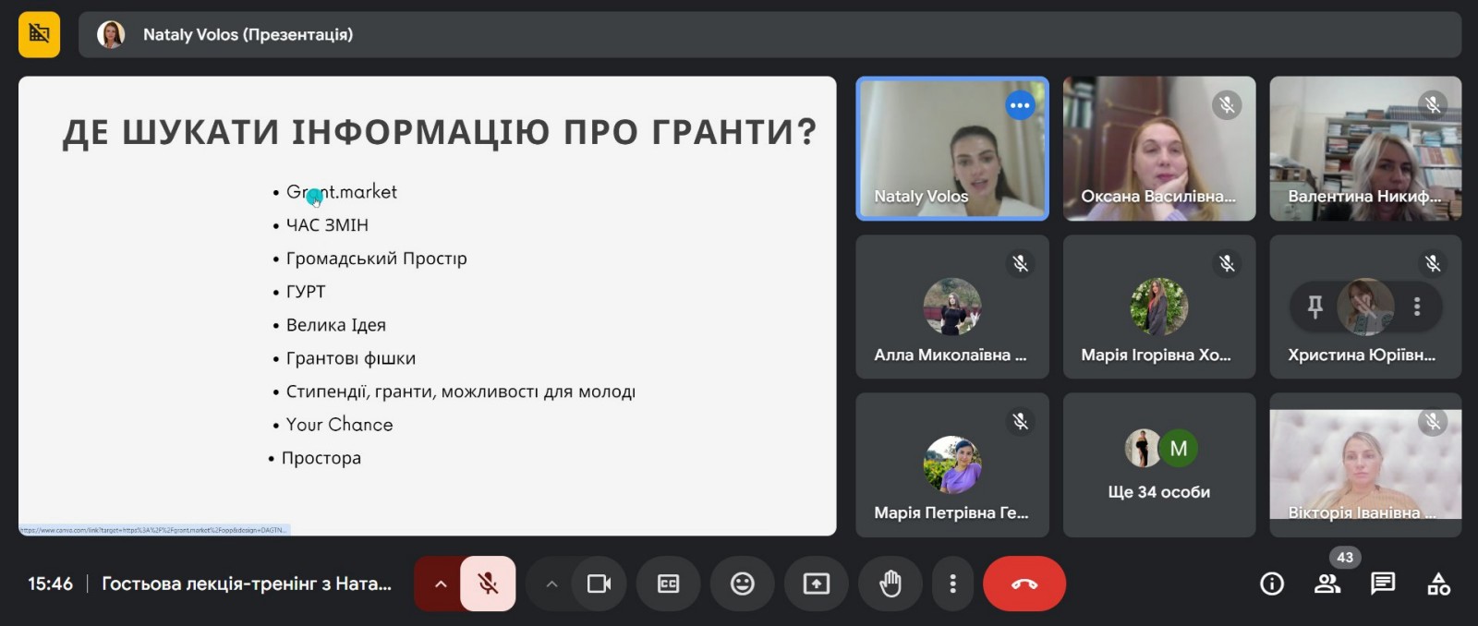The image size is (1478, 626).
Task: Click the Велика Ідея bullet text
Action: pyautogui.click(x=336, y=325)
